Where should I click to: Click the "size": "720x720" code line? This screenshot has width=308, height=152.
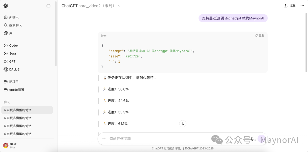pyautogui.click(x=125, y=56)
